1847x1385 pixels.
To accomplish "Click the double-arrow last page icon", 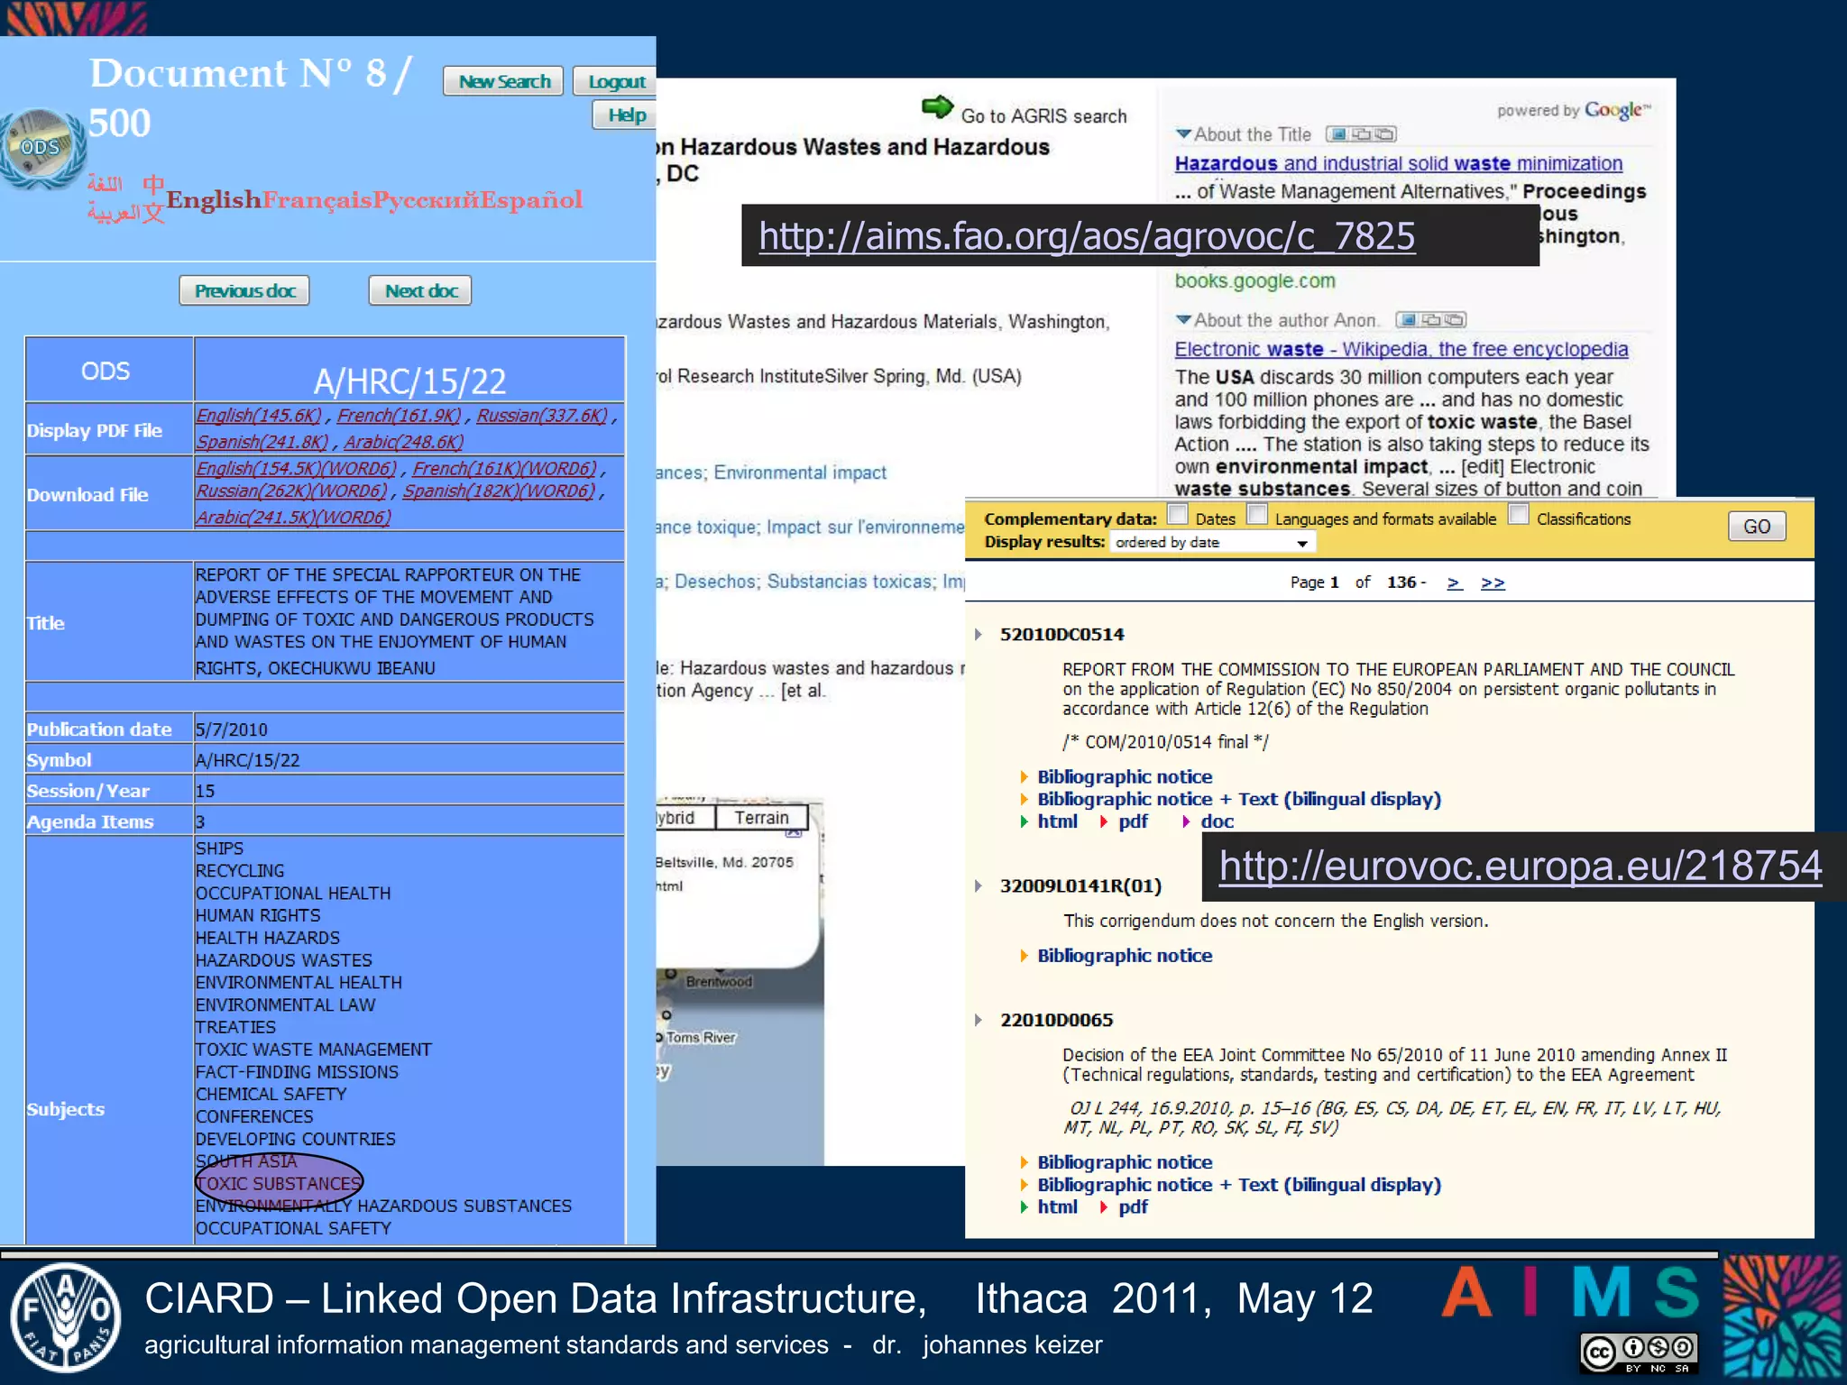I will point(1493,582).
